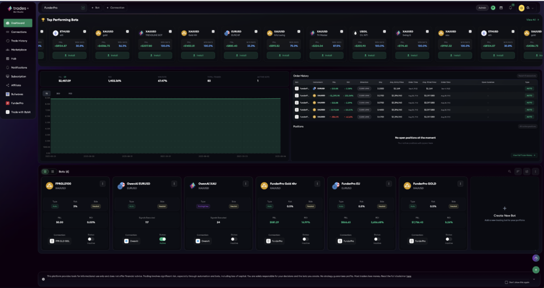This screenshot has height=288, width=544.
Task: Go to Connections in the sidebar
Action: [18, 32]
